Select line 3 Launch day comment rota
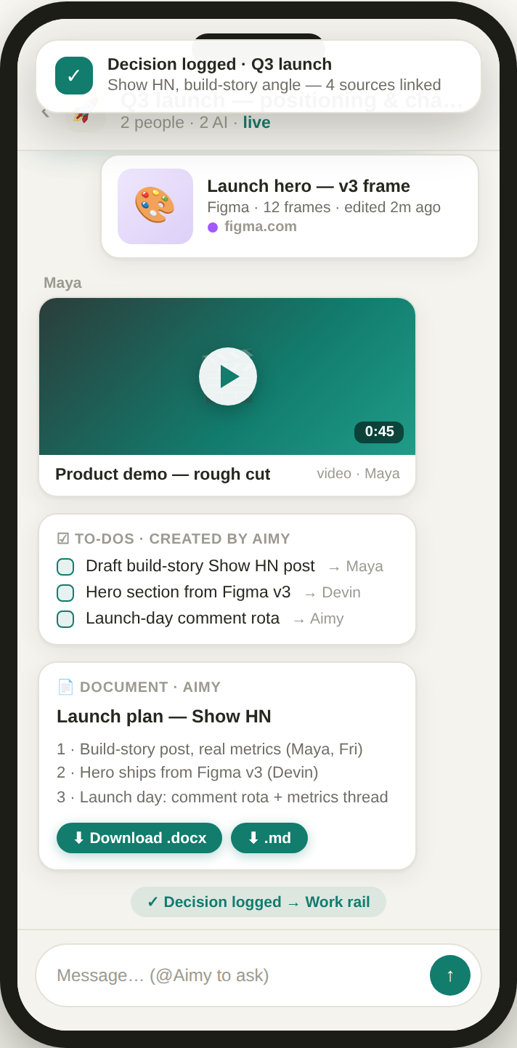Image resolution: width=517 pixels, height=1048 pixels. click(x=222, y=797)
